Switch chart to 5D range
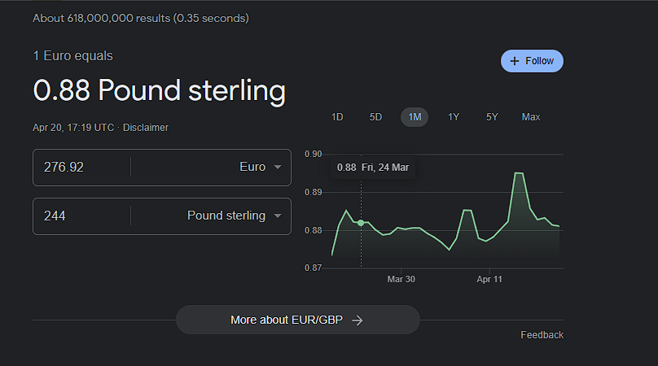The height and width of the screenshot is (366, 658). (375, 117)
